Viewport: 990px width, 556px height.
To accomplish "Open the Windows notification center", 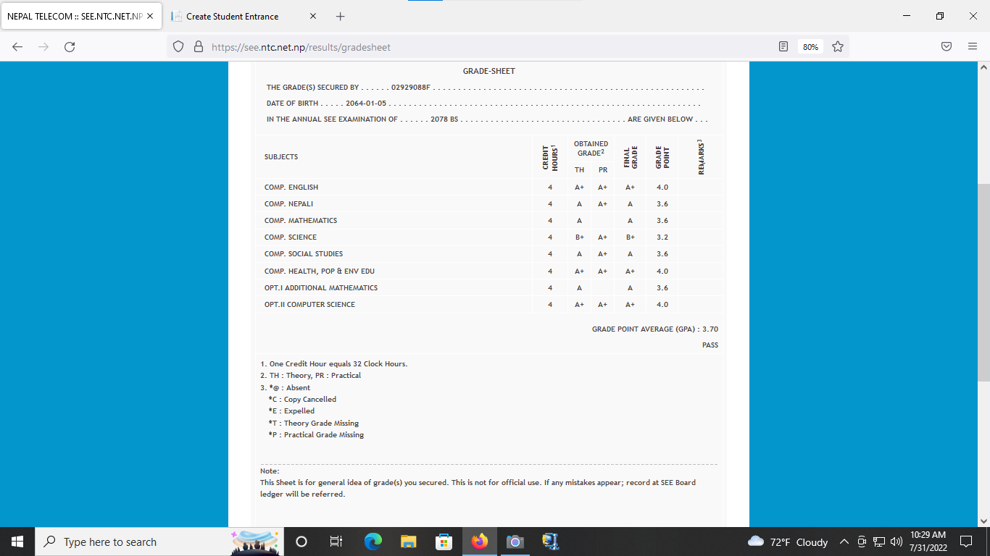I will tap(965, 542).
